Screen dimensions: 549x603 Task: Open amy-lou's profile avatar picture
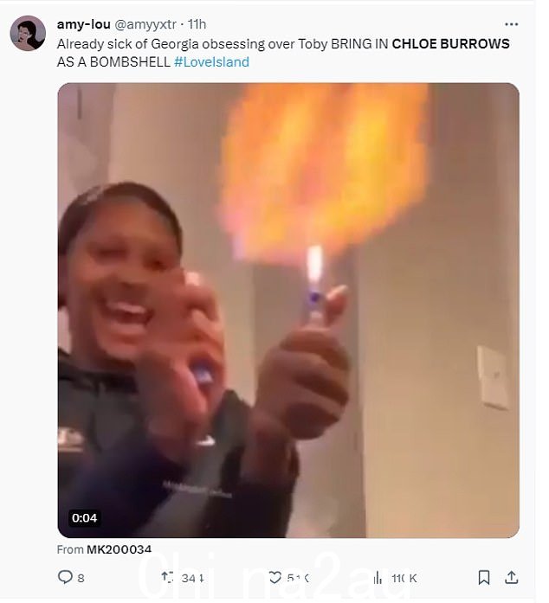coord(28,33)
